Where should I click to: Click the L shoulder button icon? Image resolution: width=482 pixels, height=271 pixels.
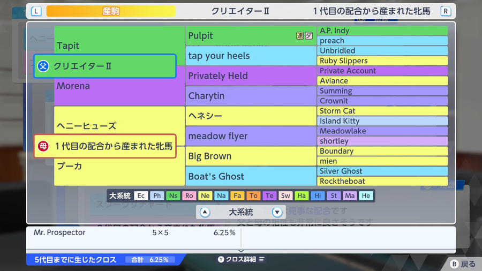pos(36,11)
